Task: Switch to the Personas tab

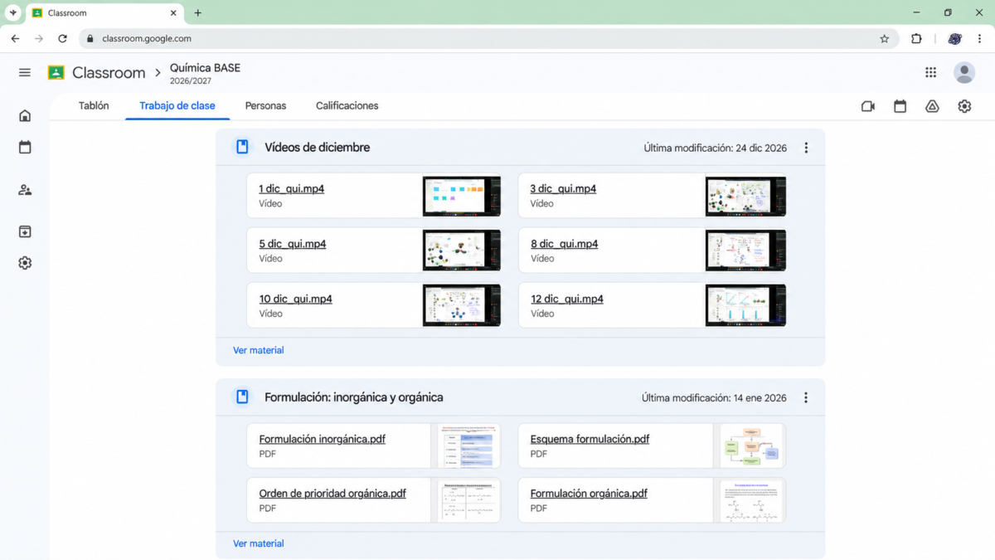Action: pos(265,106)
